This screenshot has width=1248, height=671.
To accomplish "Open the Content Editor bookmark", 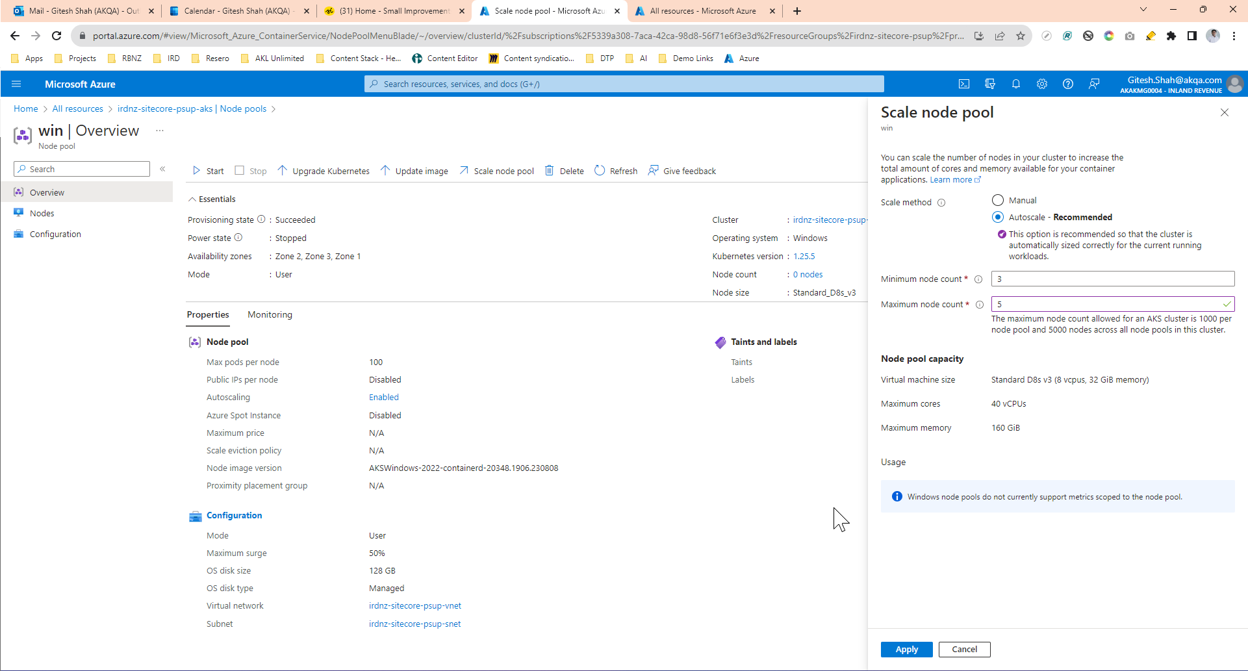I will tap(445, 58).
